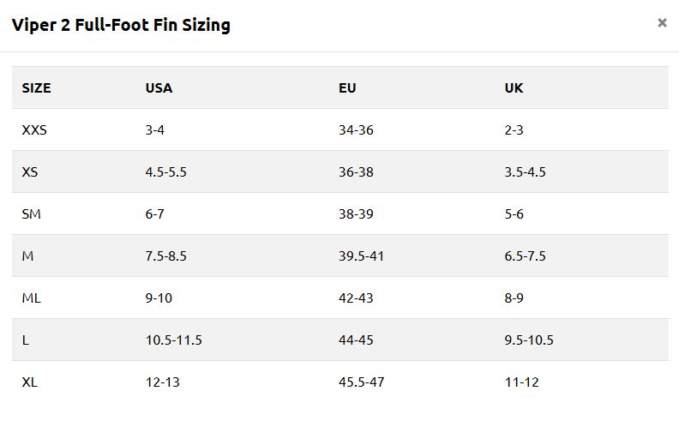This screenshot has height=427, width=679.
Task: Click USA value 7.5-8.5 in M row
Action: point(165,256)
